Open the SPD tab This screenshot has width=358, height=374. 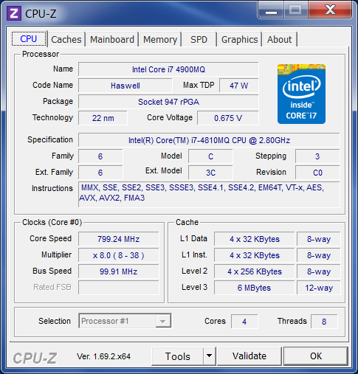point(199,39)
